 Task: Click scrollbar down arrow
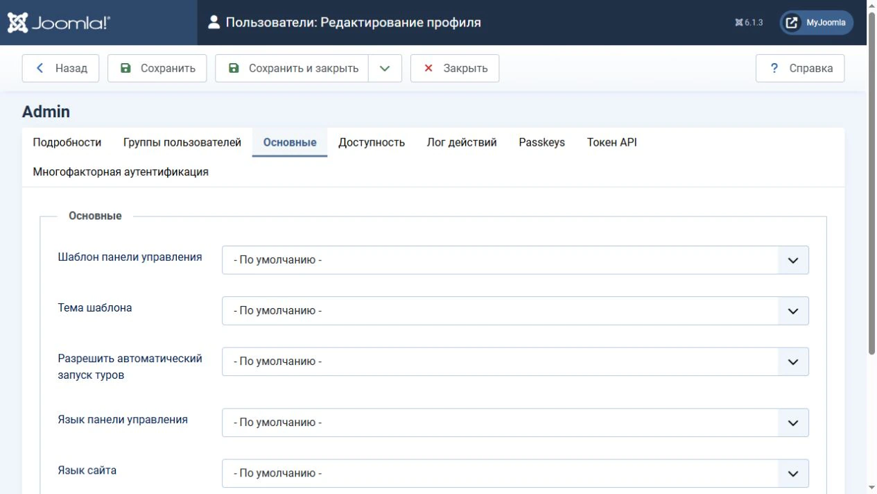click(872, 488)
